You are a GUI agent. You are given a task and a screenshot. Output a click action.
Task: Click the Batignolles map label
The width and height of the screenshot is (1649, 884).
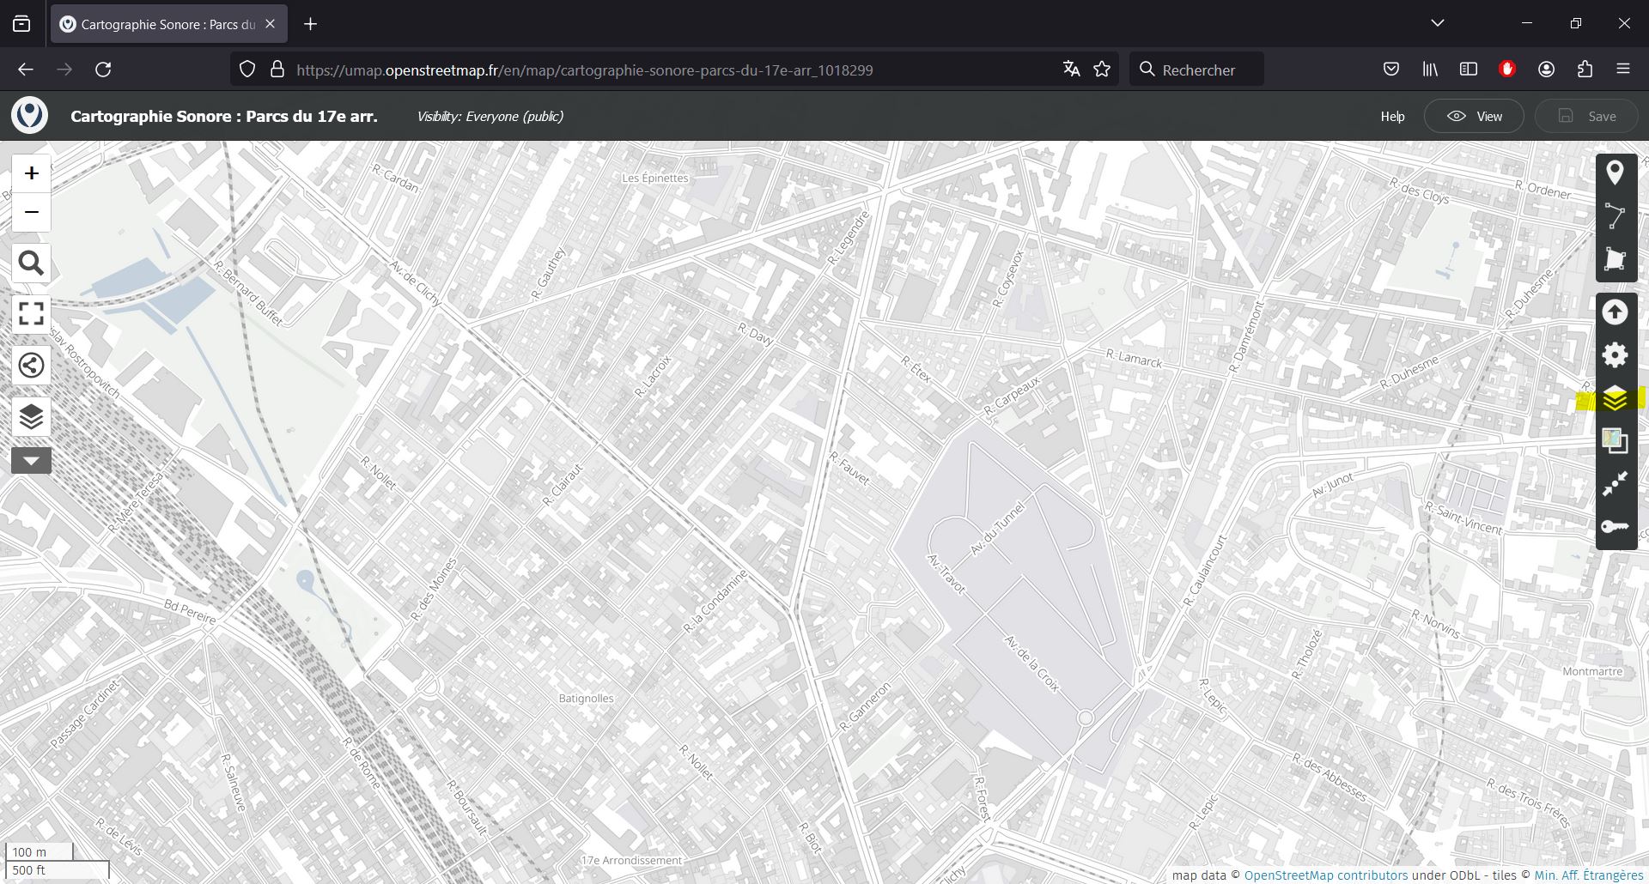tap(587, 699)
